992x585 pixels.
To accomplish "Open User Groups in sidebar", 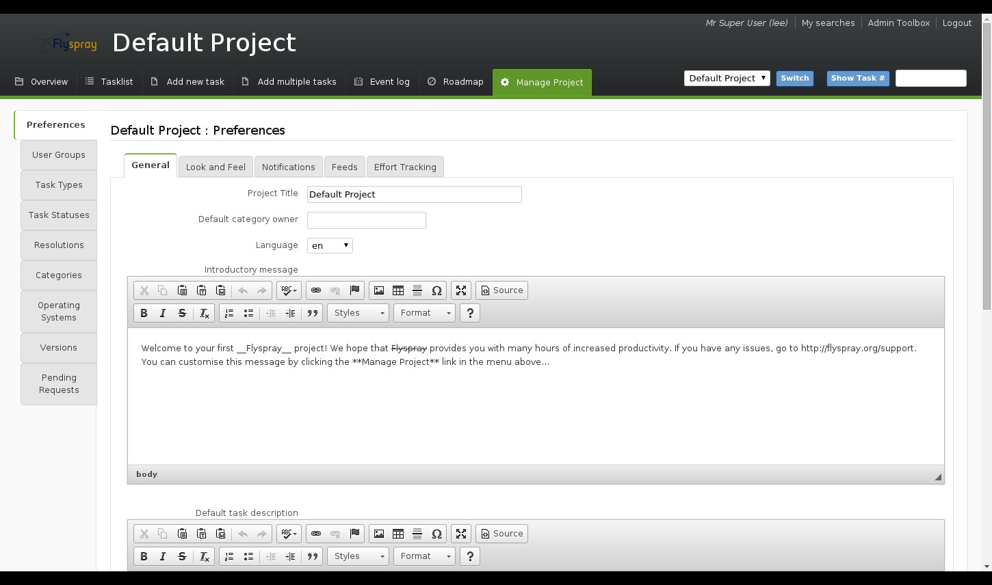I will pyautogui.click(x=59, y=155).
